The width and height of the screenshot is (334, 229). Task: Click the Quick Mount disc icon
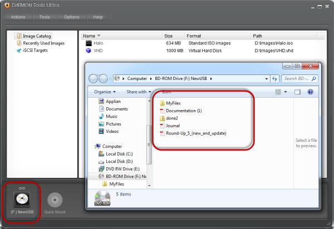tap(55, 200)
